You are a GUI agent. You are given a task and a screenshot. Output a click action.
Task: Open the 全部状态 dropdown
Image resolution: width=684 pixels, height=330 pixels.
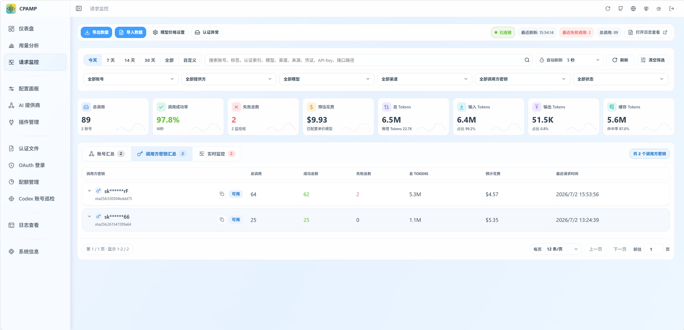click(621, 79)
